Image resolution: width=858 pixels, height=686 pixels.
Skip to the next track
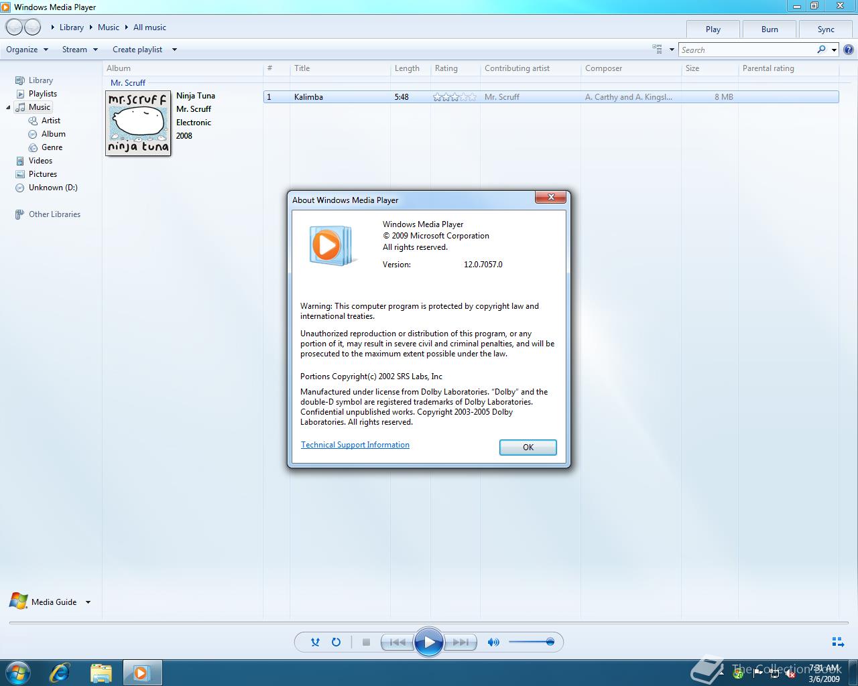(x=461, y=642)
